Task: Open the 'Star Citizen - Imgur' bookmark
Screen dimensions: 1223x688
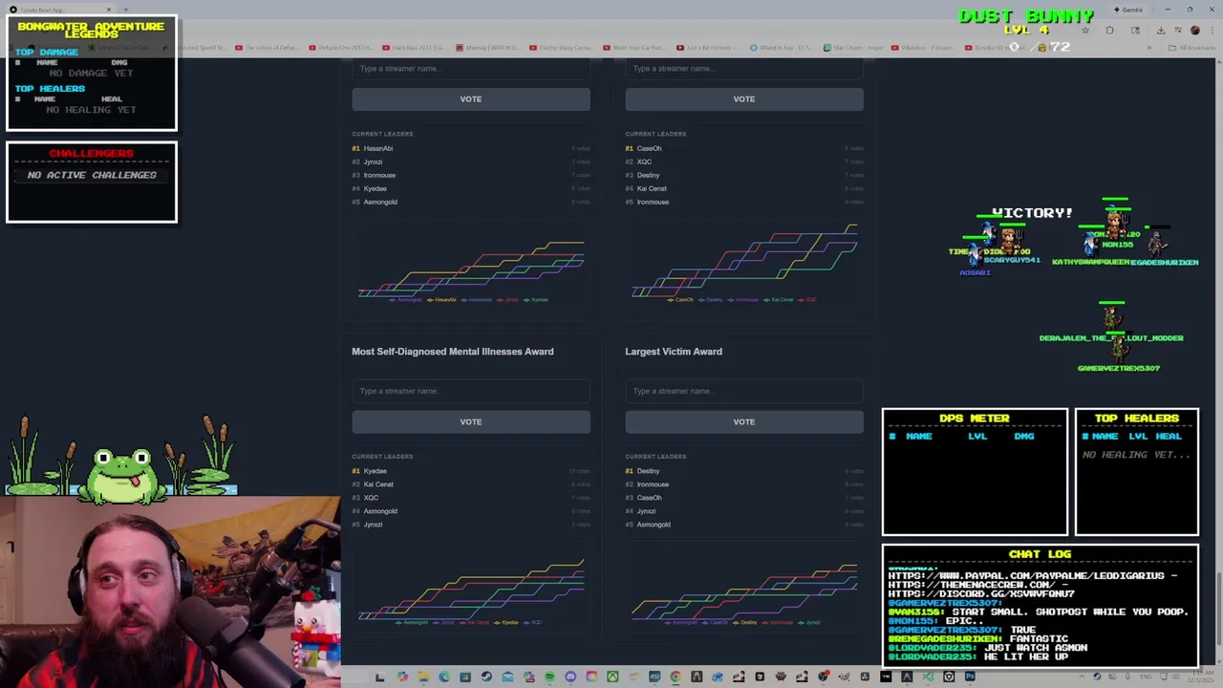Action: point(853,47)
